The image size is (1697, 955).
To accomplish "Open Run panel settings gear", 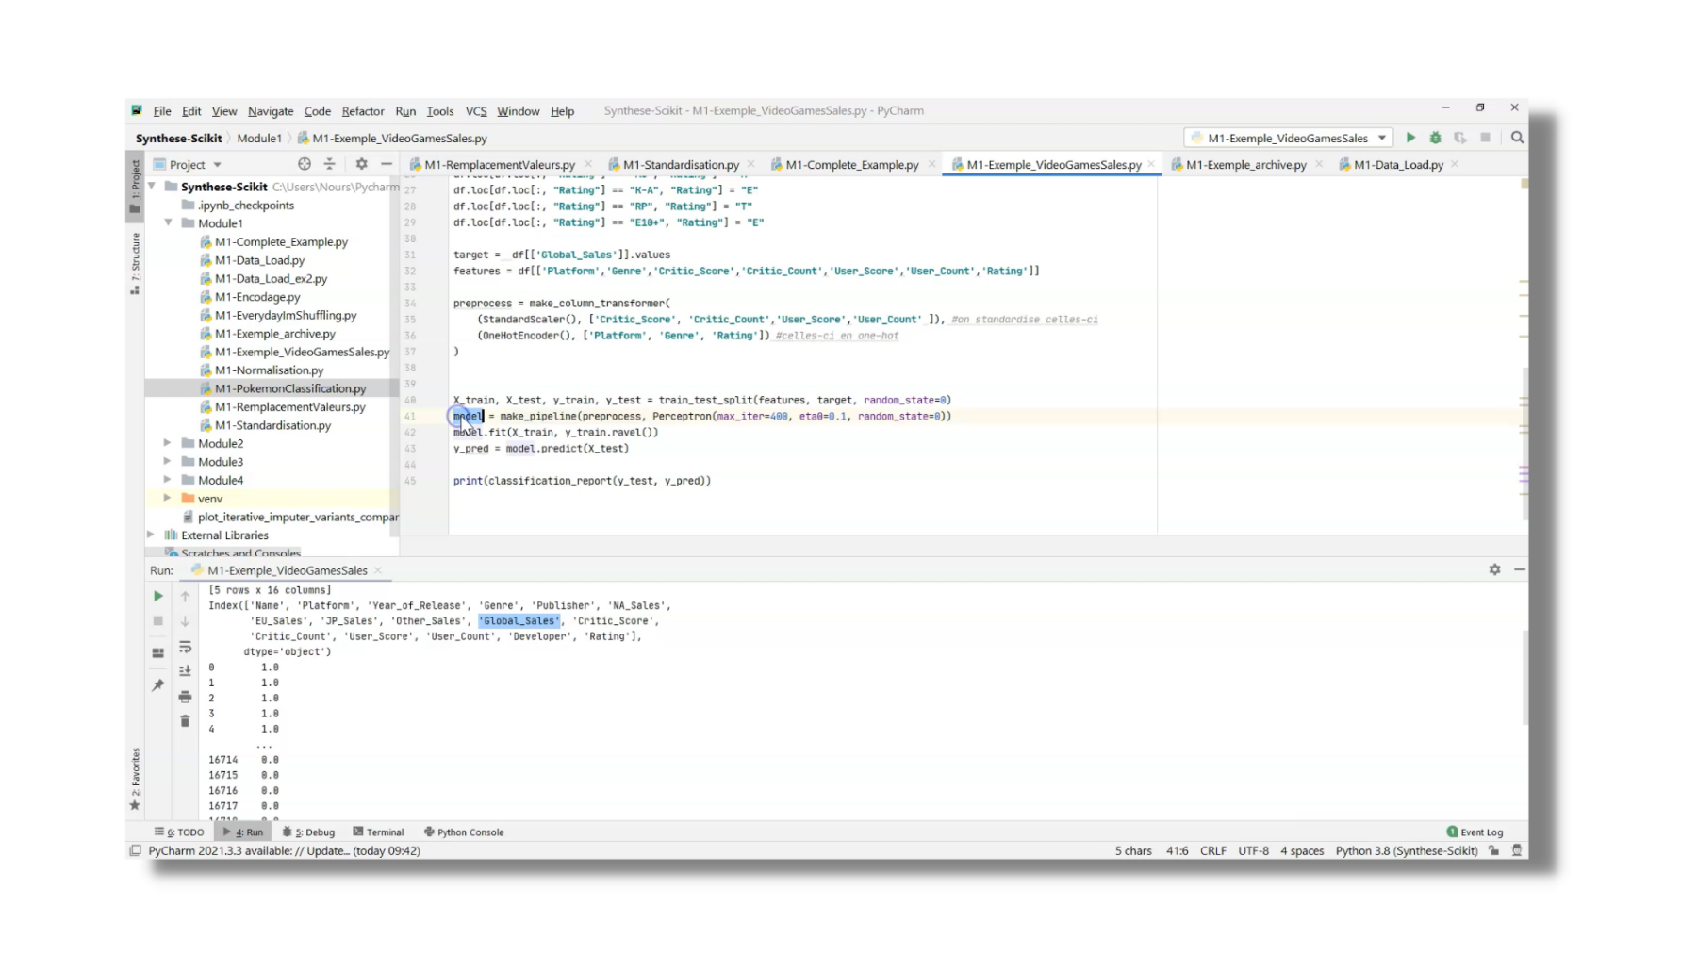I will pyautogui.click(x=1494, y=569).
